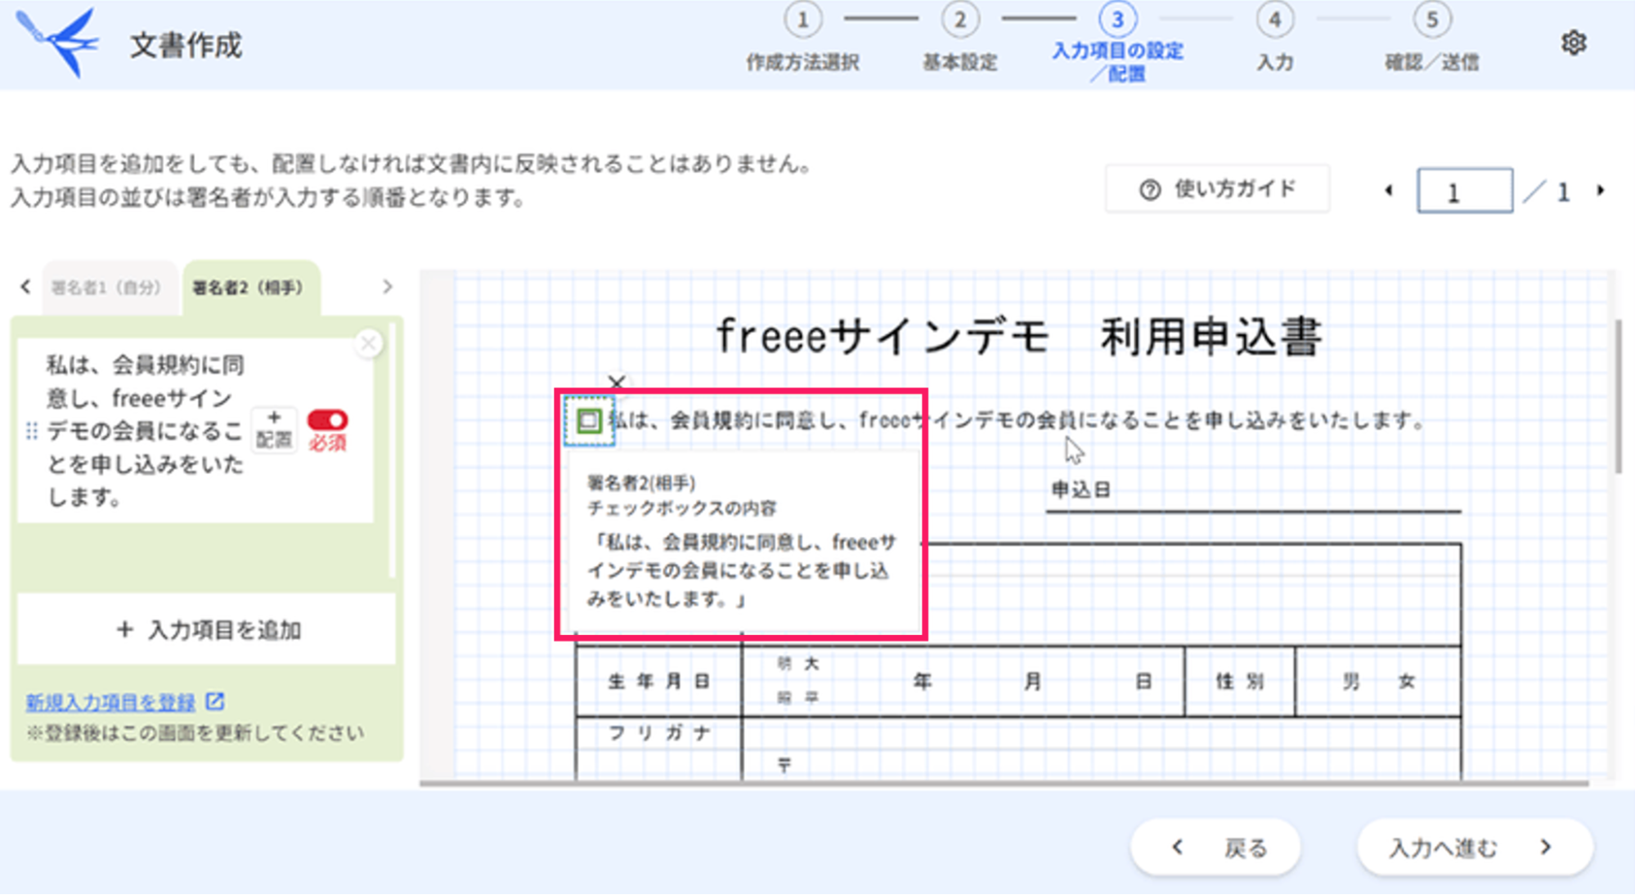Click the 申込日 label in the document

(x=1080, y=490)
